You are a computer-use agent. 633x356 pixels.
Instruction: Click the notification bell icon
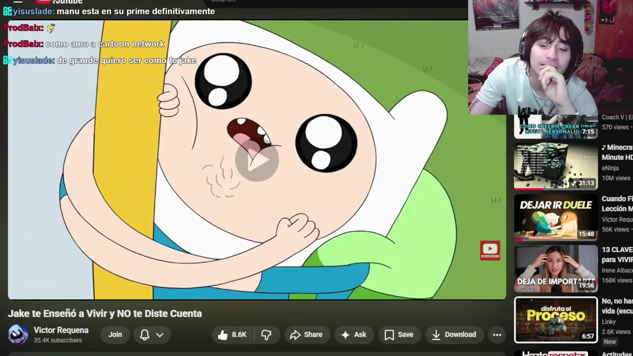(x=144, y=335)
